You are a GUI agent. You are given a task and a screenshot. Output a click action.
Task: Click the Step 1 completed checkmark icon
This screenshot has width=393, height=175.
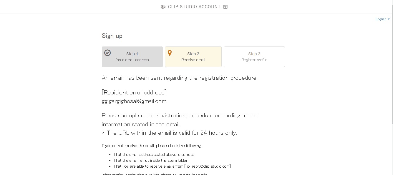(107, 53)
